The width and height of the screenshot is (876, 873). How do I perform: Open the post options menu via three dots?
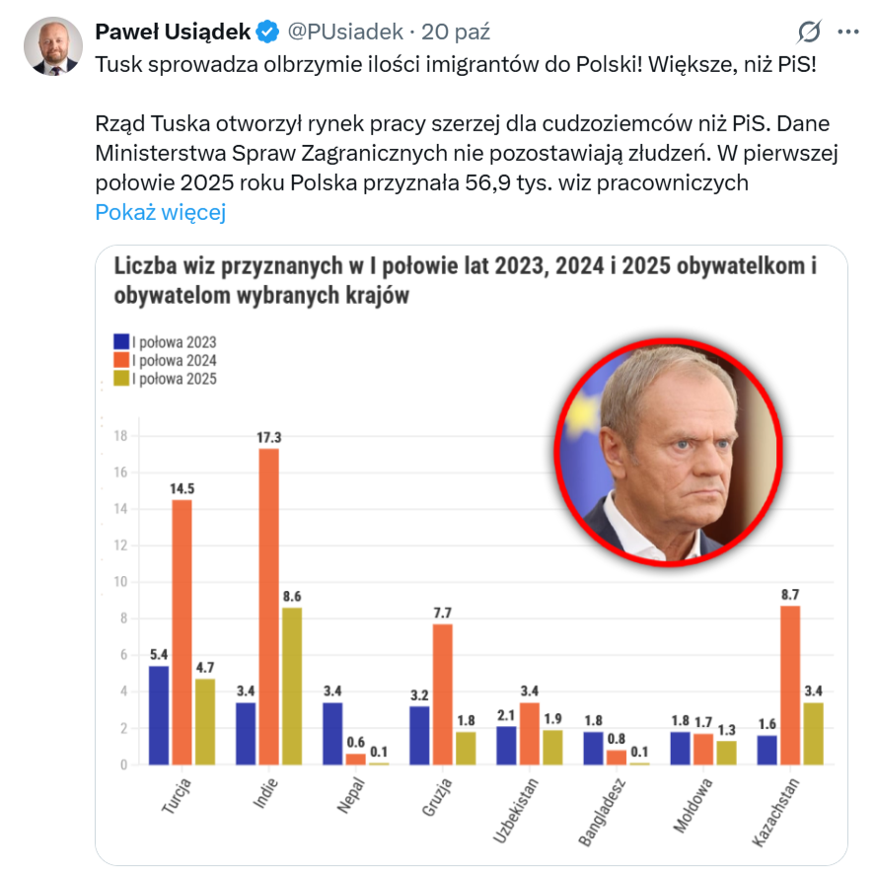click(845, 32)
